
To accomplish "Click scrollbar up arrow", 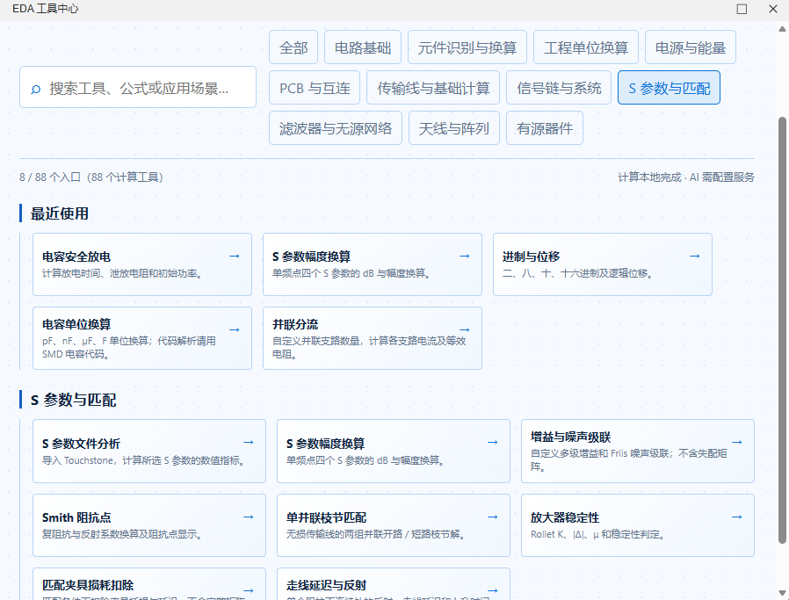I will (x=782, y=29).
